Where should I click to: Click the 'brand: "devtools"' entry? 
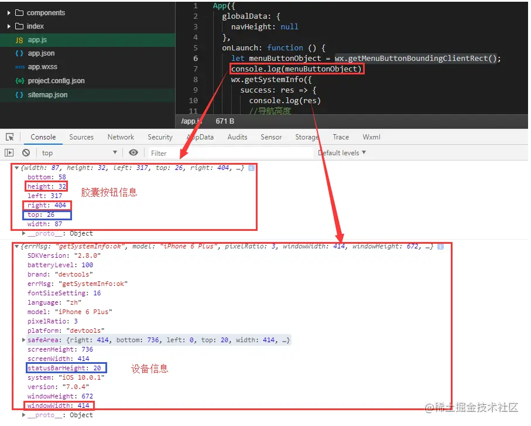pyautogui.click(x=60, y=274)
